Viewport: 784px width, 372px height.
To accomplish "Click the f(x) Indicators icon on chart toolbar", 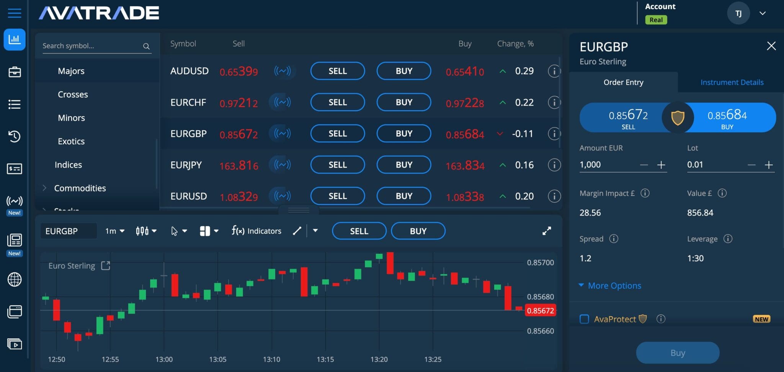I will tap(237, 231).
